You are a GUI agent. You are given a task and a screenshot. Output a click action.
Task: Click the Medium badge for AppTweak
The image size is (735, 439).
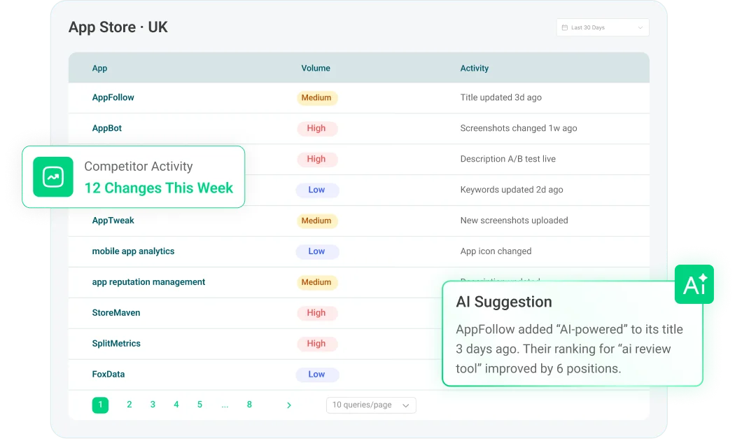[x=317, y=221]
